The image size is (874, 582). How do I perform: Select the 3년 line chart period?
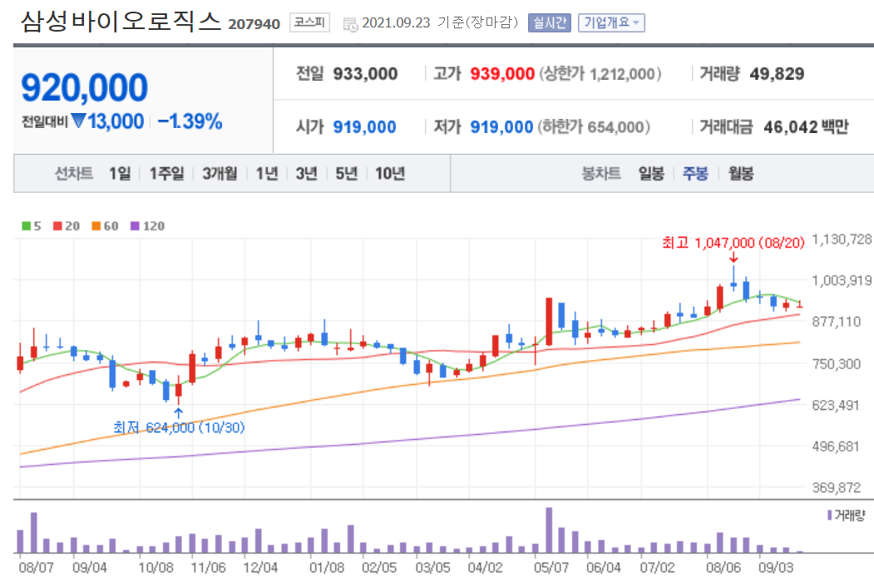(x=306, y=174)
